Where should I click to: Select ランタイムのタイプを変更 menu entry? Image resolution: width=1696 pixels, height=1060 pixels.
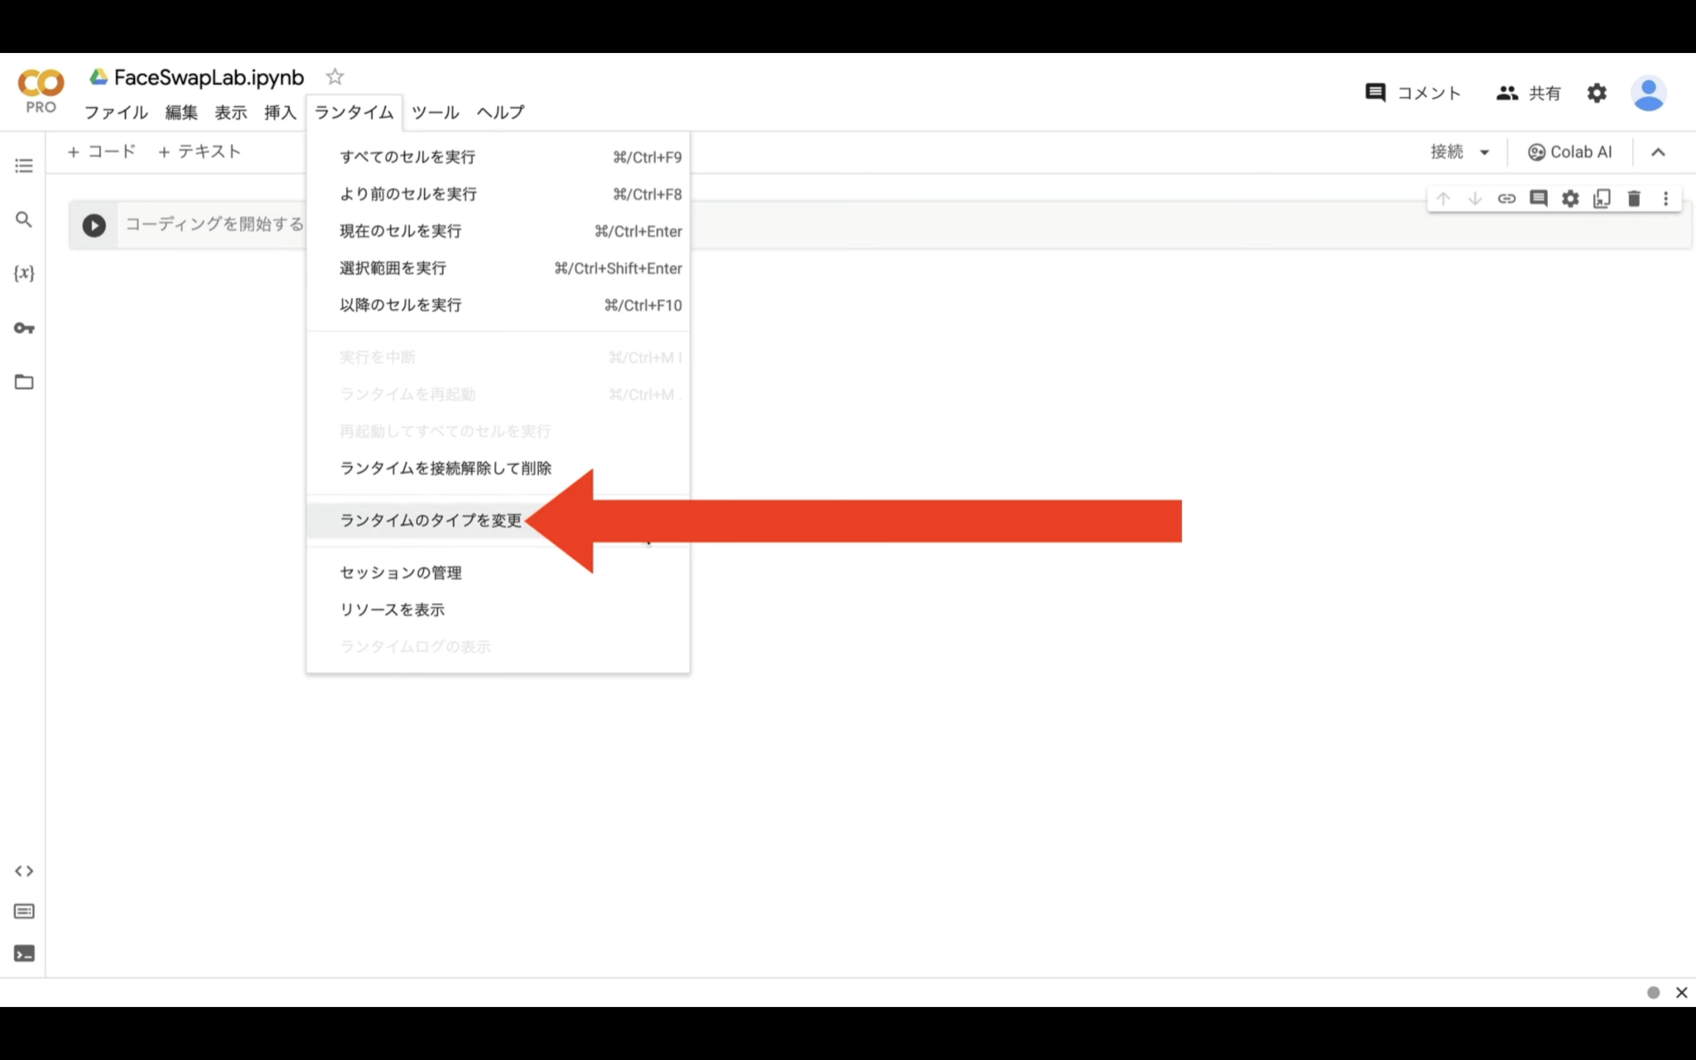click(x=431, y=520)
